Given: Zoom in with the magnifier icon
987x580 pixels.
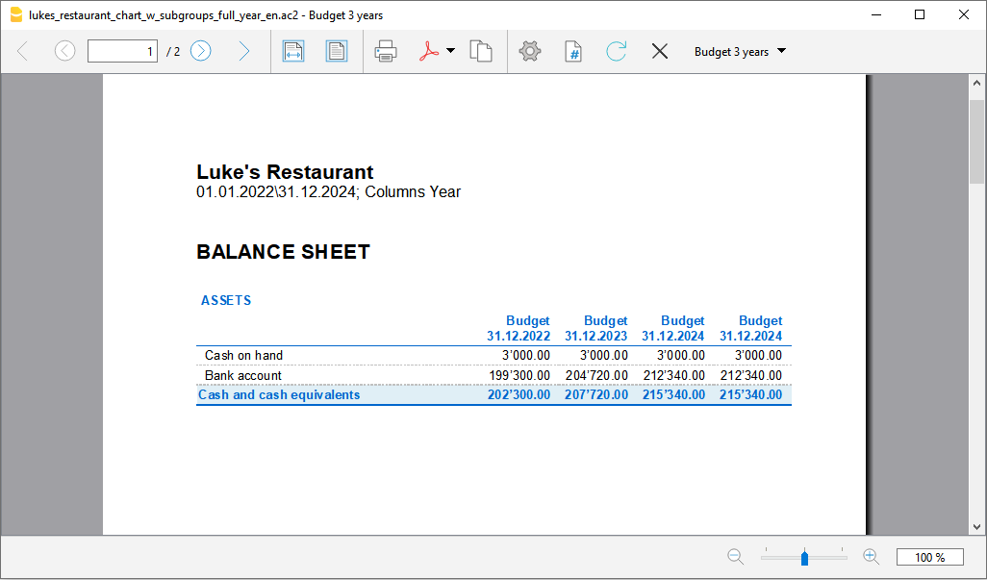Looking at the screenshot, I should [871, 556].
